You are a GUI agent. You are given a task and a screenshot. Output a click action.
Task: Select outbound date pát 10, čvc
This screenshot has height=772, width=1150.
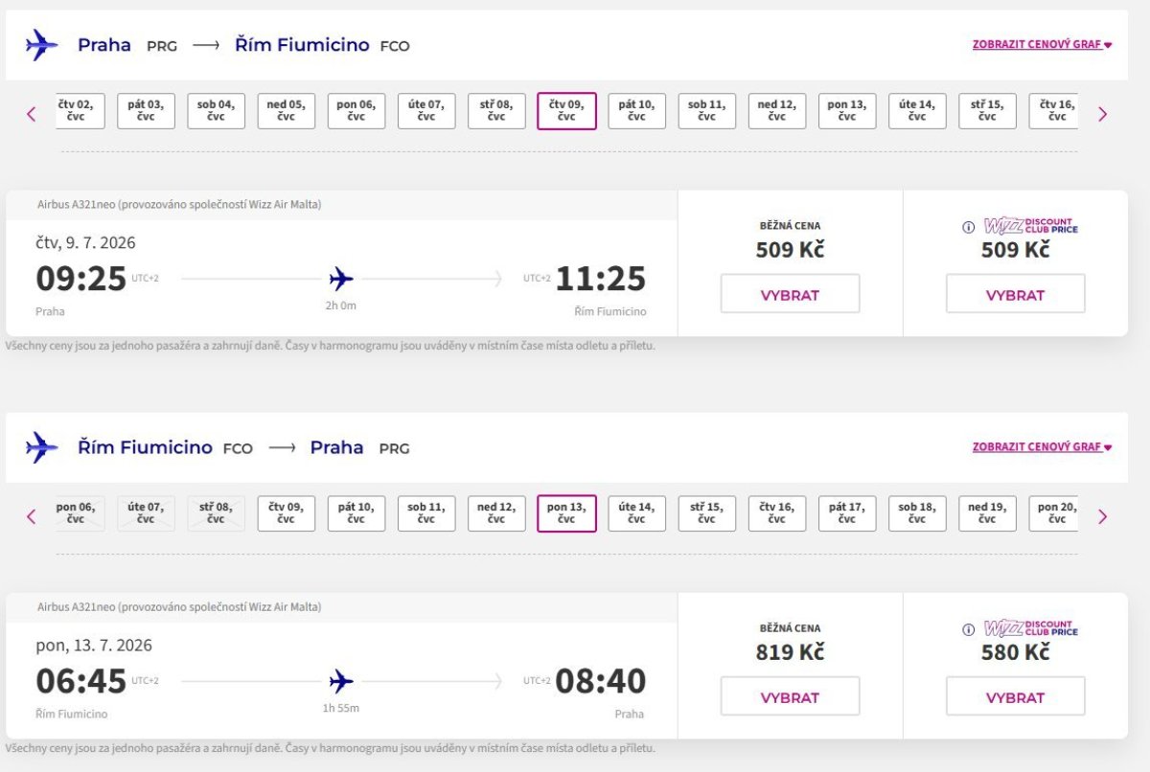tap(636, 111)
